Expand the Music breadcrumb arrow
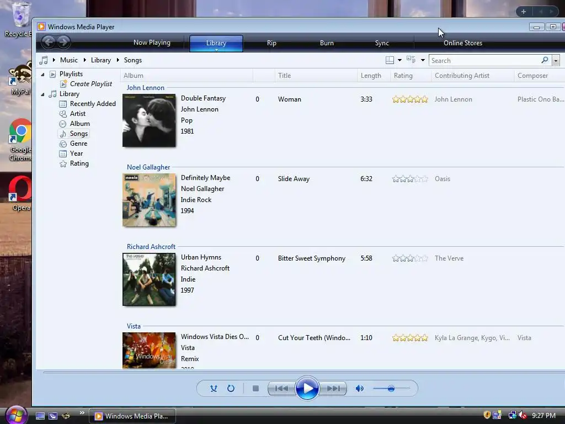 coord(54,60)
